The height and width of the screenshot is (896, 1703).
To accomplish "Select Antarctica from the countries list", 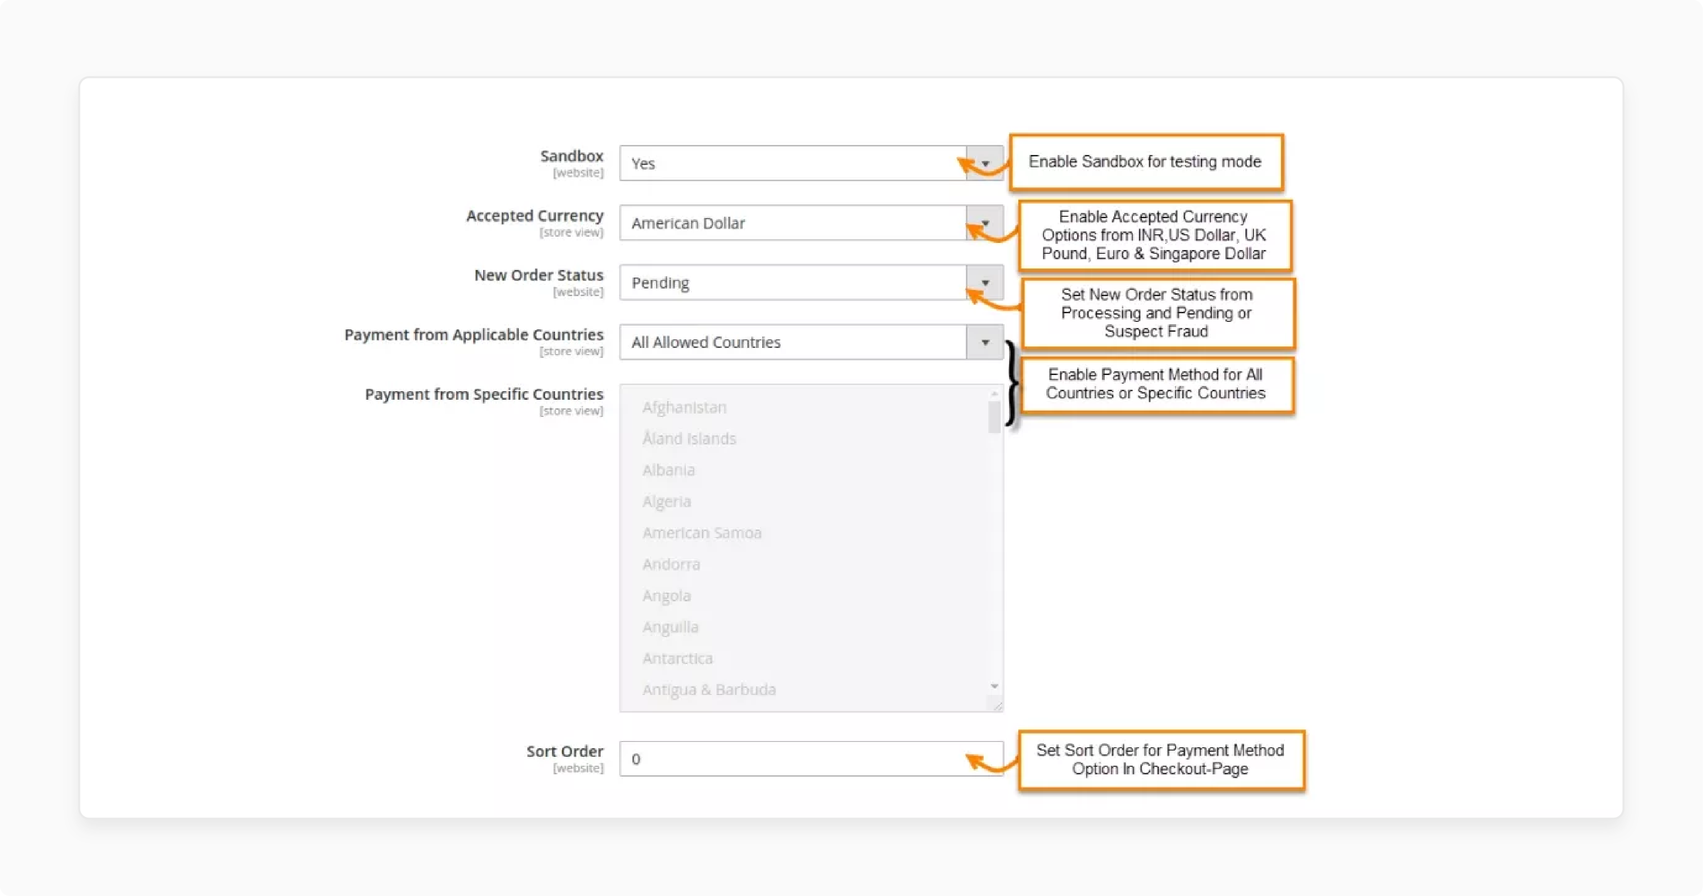I will click(677, 657).
